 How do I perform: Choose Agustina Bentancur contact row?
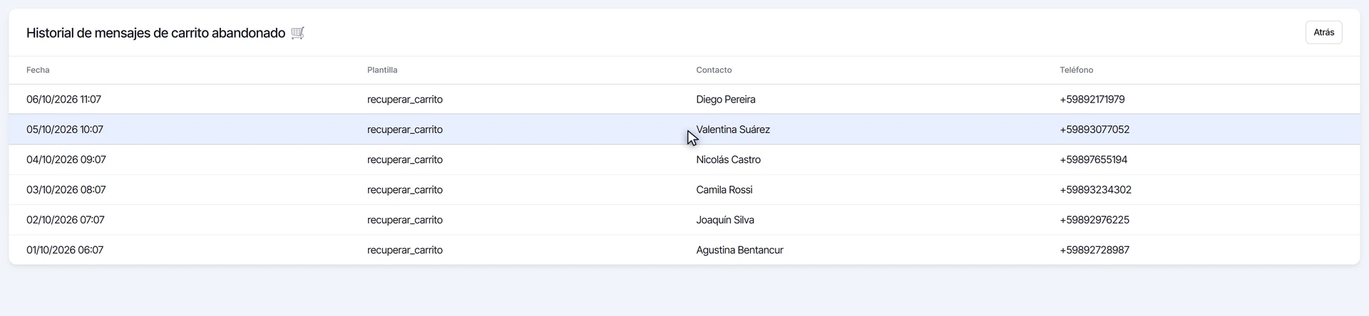click(684, 250)
